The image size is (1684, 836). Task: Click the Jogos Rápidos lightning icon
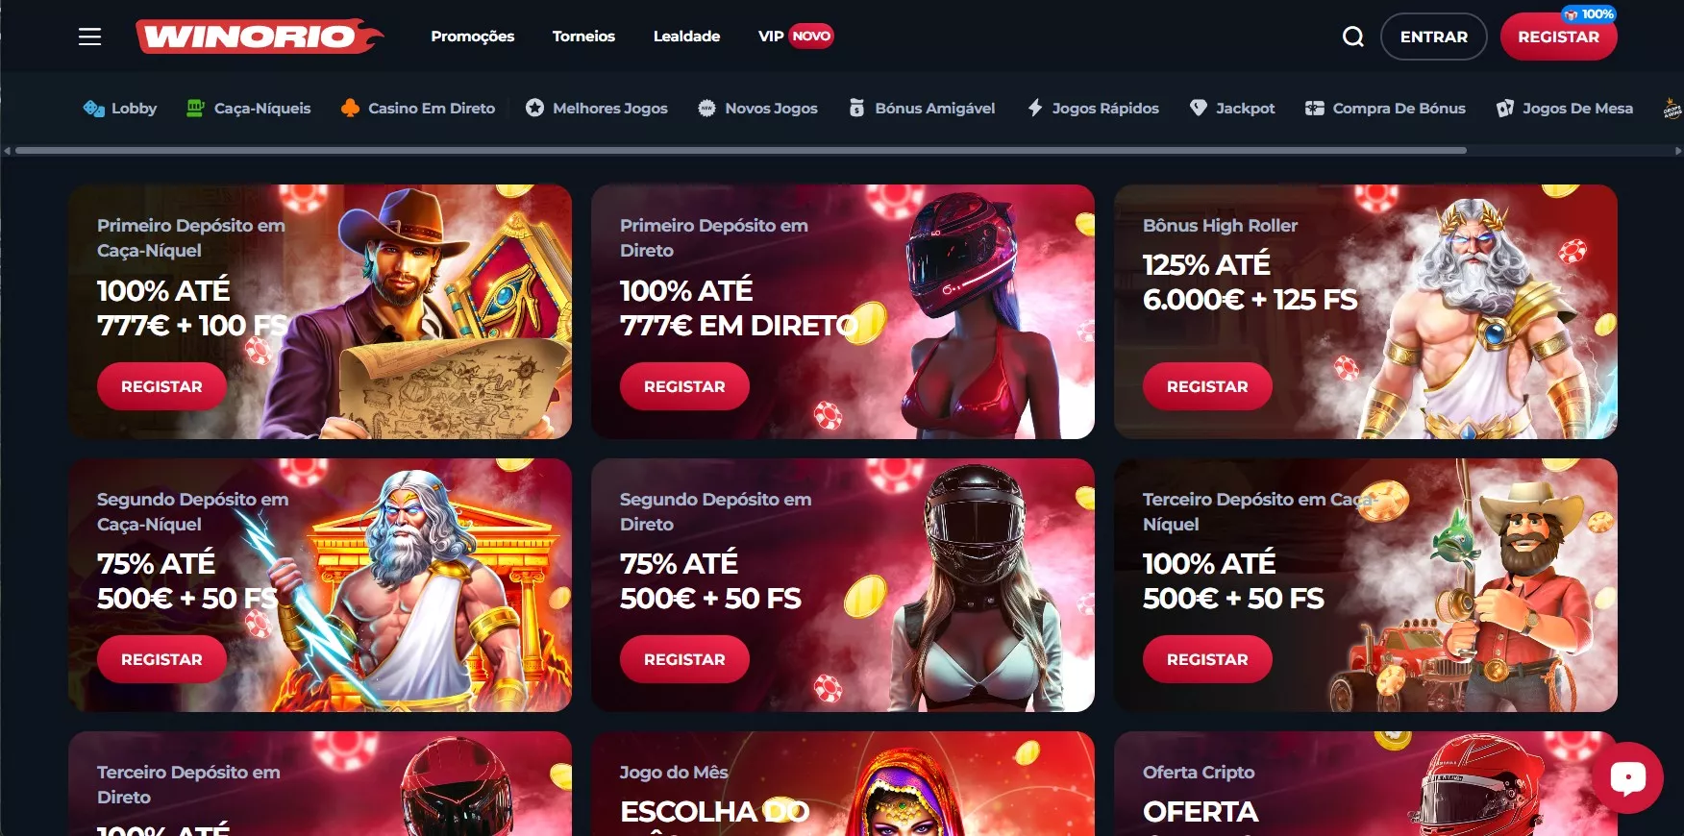(x=1034, y=109)
